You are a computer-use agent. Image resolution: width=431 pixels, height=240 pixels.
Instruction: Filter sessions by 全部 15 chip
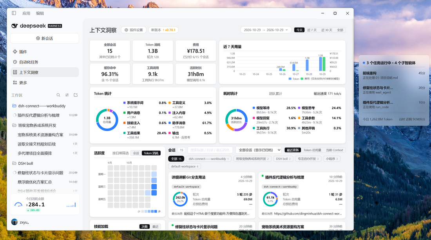click(176, 158)
